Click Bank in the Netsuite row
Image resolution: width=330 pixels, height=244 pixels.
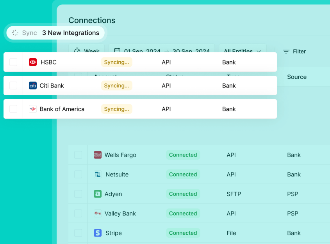[294, 175]
